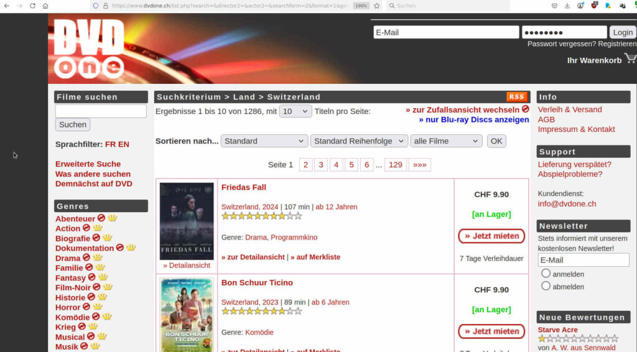The image size is (637, 352).
Task: Rent Friedas Fall with Jetzt mieten
Action: click(491, 236)
